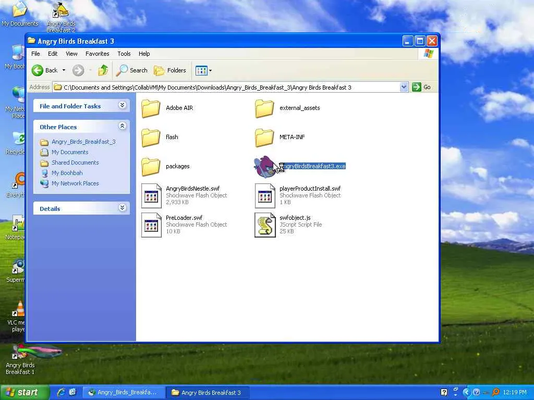
Task: Open the Edit menu
Action: tap(53, 54)
